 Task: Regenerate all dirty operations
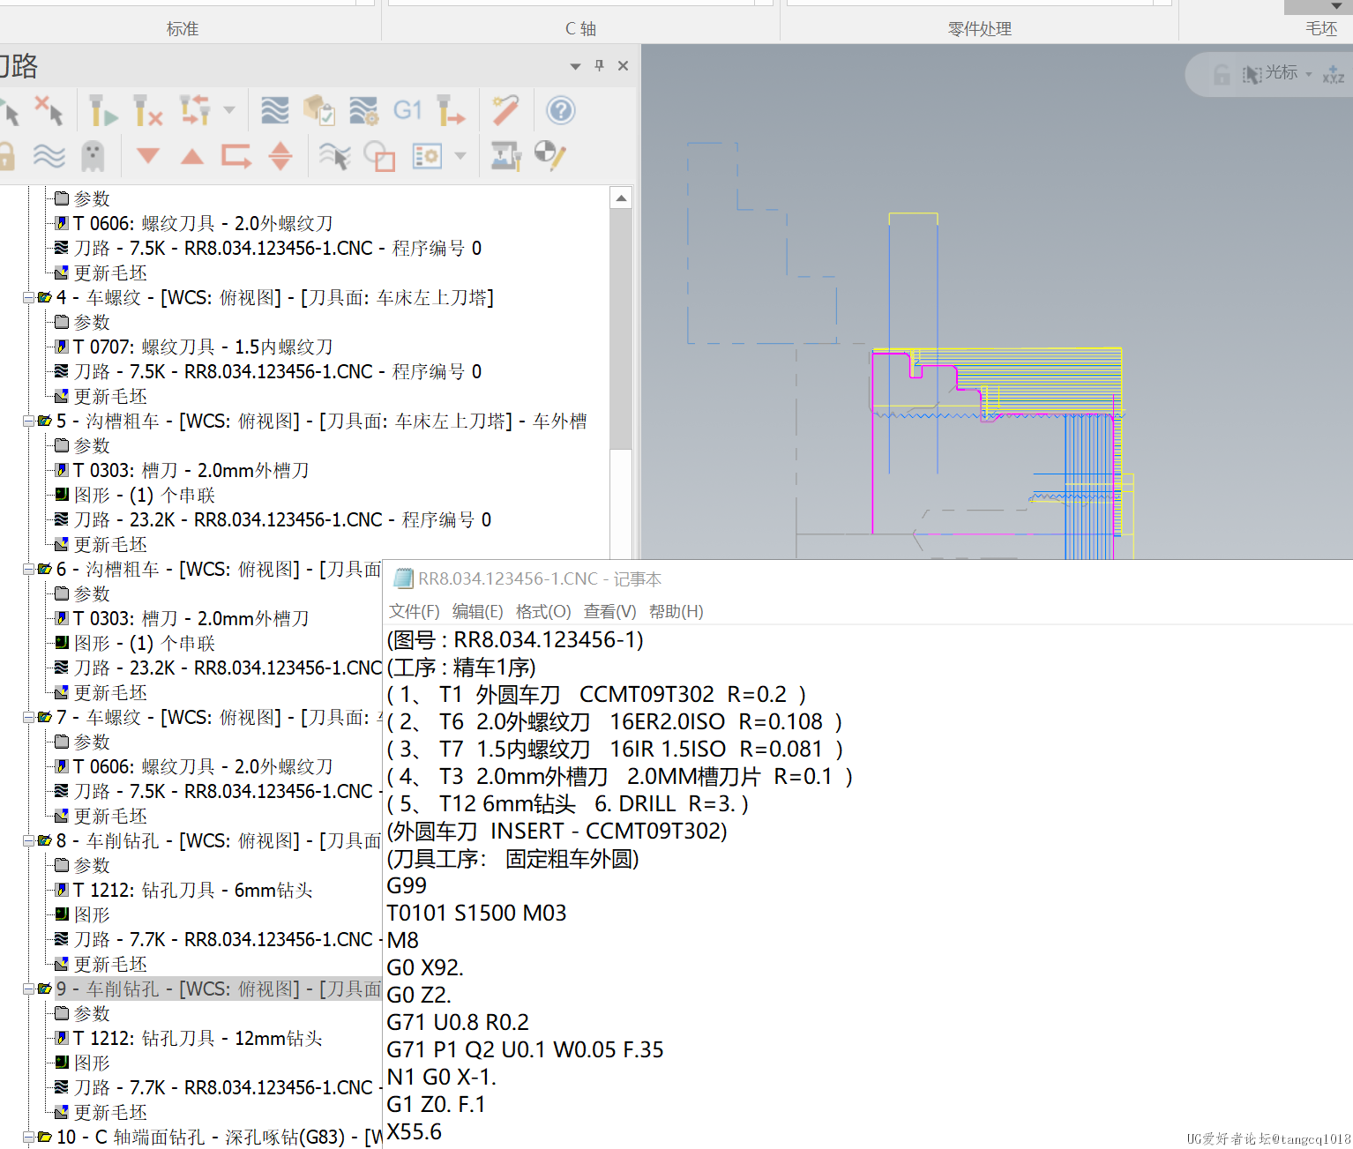click(147, 111)
